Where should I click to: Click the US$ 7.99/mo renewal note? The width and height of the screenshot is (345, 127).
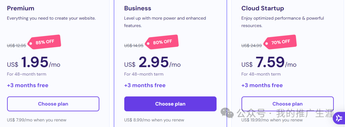36,120
